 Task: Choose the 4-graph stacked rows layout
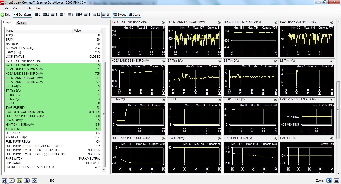(x=54, y=15)
